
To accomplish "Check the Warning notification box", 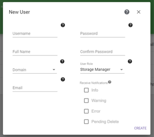I will click(x=86, y=101).
